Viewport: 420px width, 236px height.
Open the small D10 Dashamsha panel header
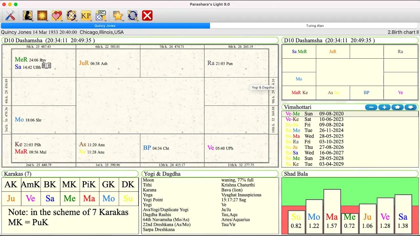click(350, 40)
